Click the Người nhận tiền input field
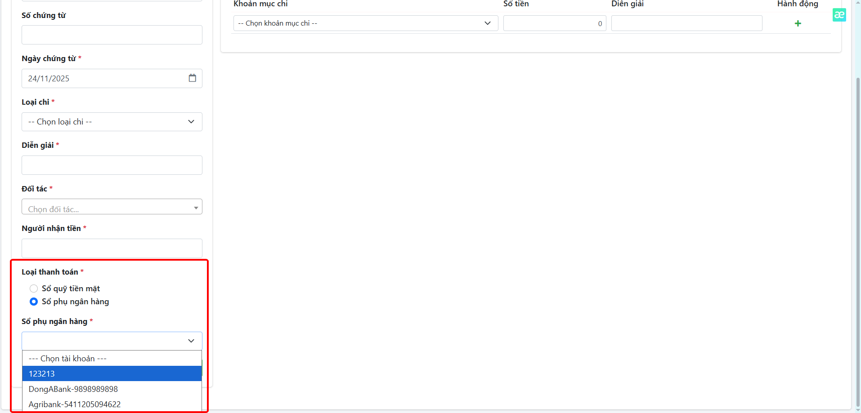Viewport: 861px width, 413px height. 112,249
